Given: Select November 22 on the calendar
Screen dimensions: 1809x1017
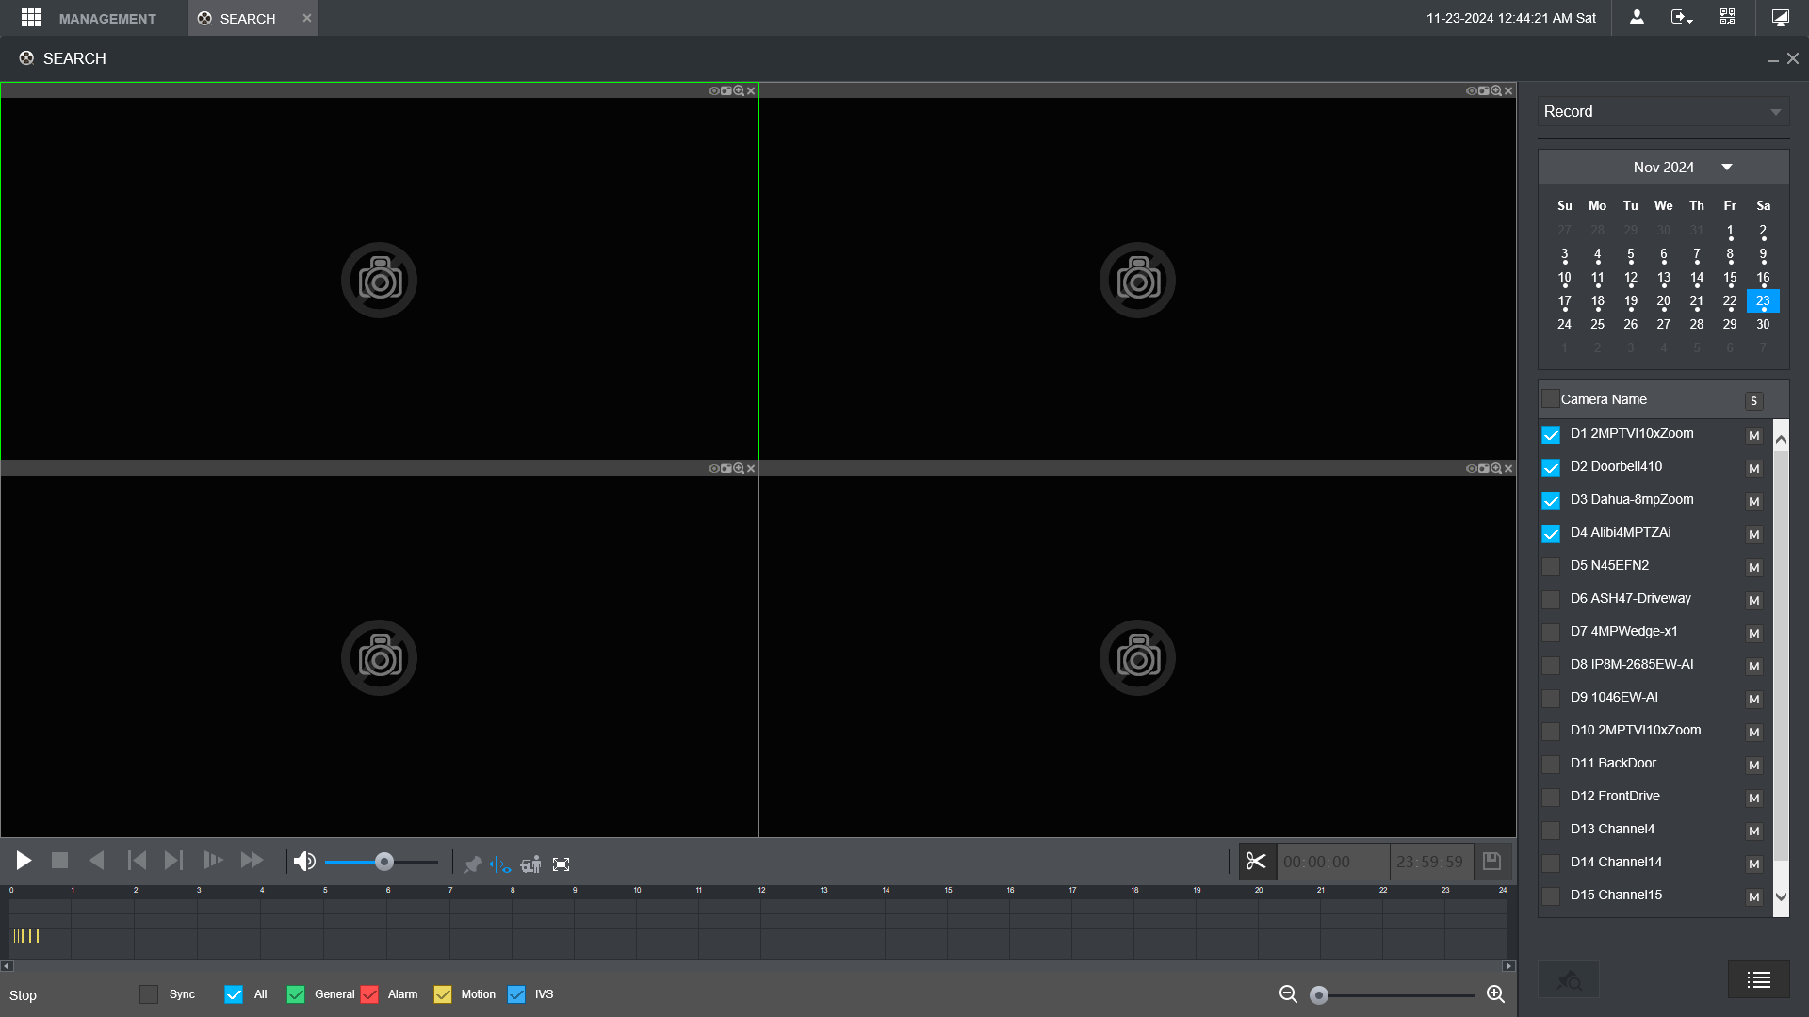Looking at the screenshot, I should coord(1730,301).
